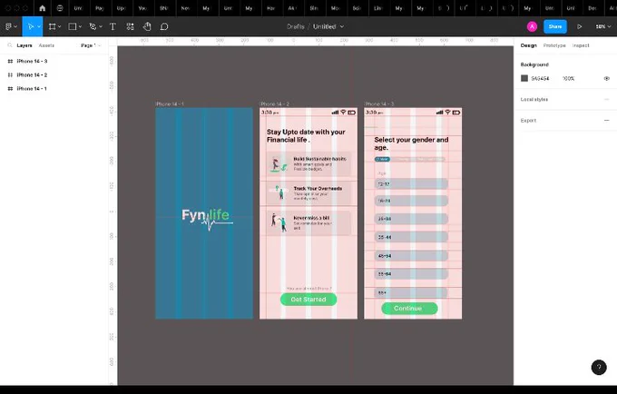The height and width of the screenshot is (394, 617).
Task: Expand shape tools dropdown chevron
Action: (x=80, y=26)
